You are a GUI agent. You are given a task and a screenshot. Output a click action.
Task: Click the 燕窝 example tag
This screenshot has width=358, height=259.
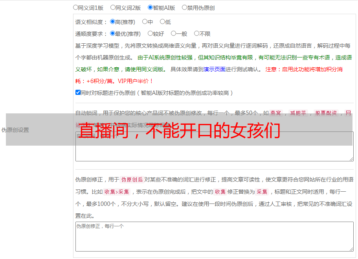pos(275,113)
